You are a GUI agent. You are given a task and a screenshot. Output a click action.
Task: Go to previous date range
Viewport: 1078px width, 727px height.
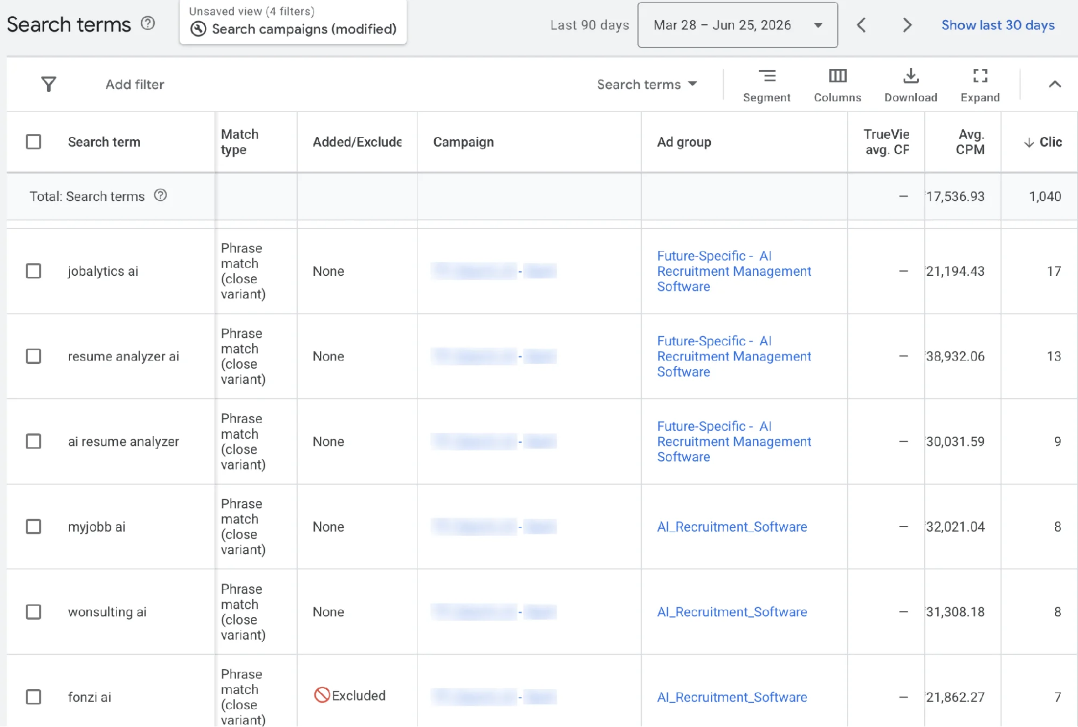[x=861, y=25]
